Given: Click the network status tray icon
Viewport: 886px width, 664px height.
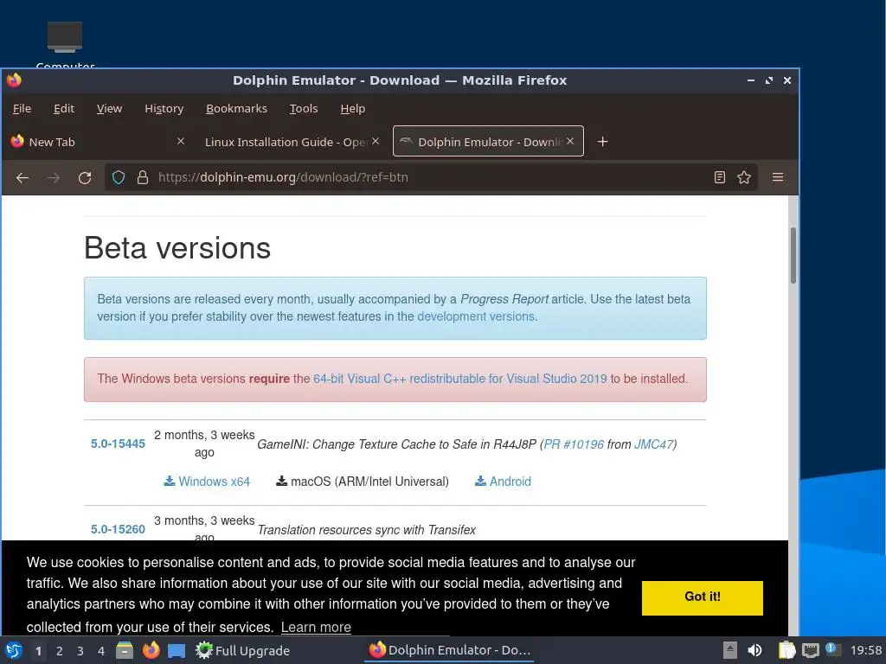Looking at the screenshot, I should click(x=810, y=650).
